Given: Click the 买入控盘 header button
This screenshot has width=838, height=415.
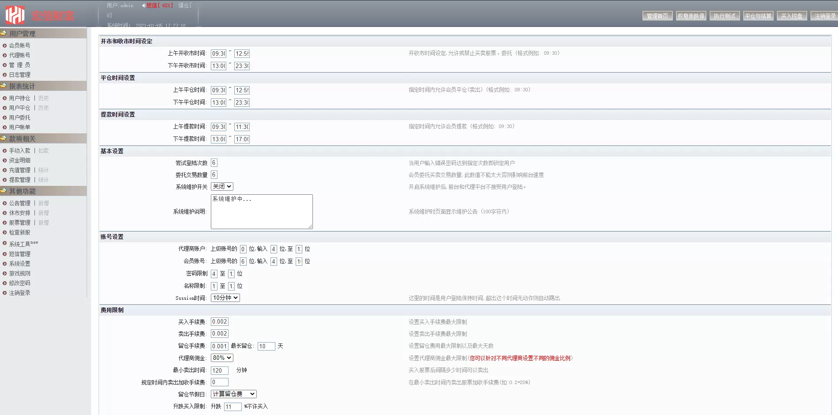Looking at the screenshot, I should [x=792, y=16].
